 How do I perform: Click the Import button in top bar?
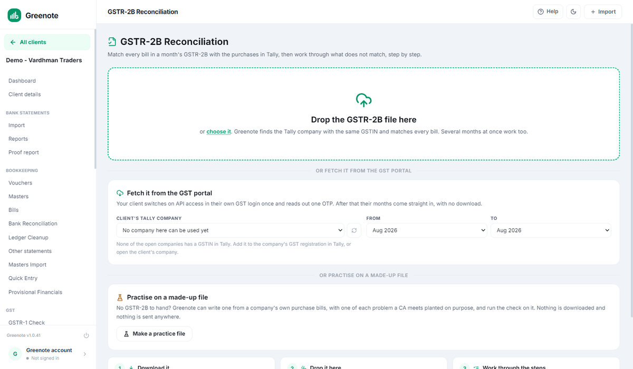tap(603, 12)
